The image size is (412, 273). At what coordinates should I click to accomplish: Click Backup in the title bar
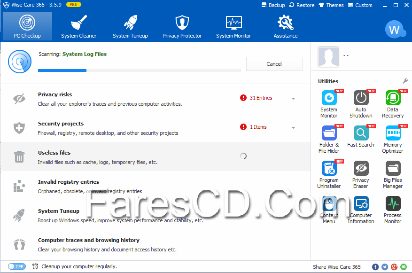273,5
